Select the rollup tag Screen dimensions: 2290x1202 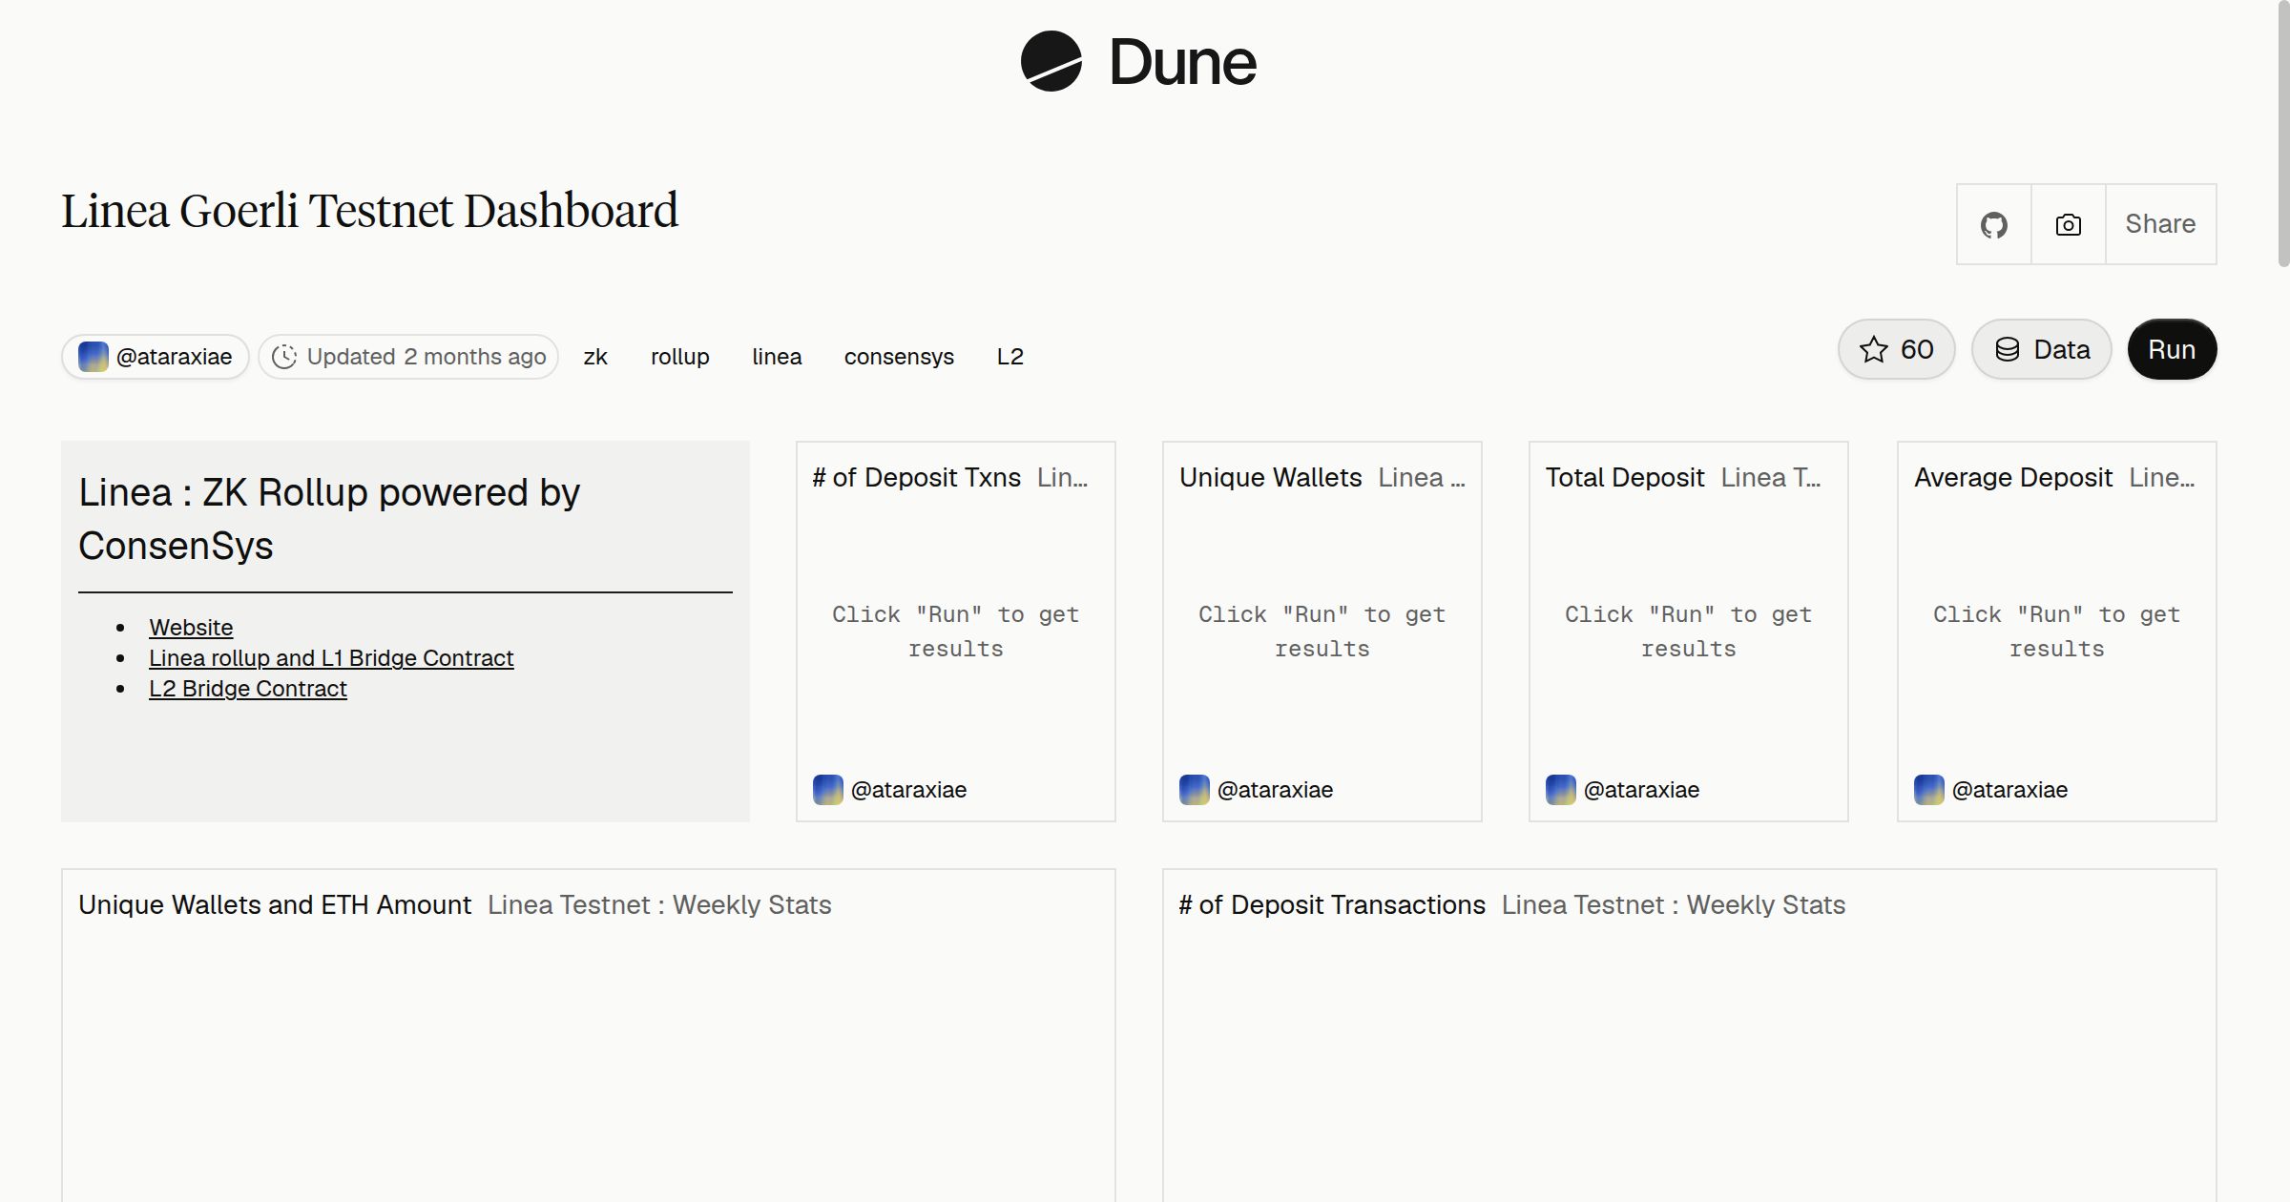[x=680, y=357]
